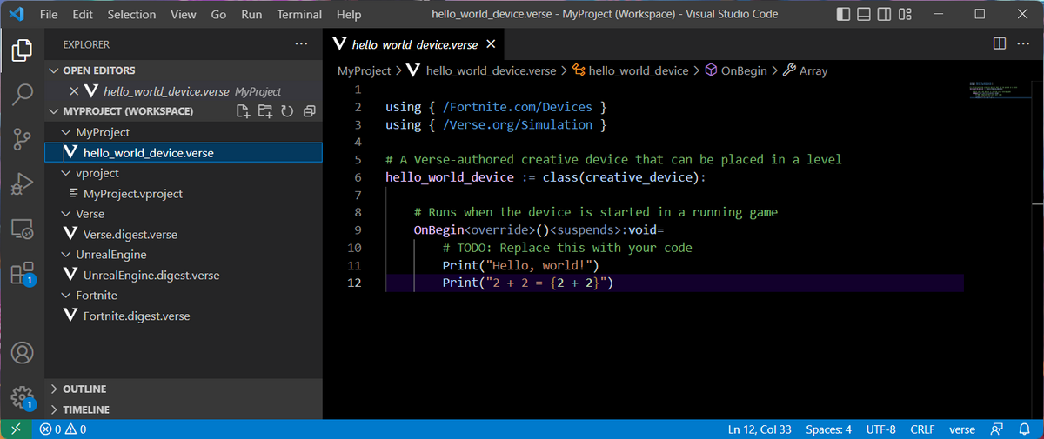Image resolution: width=1044 pixels, height=439 pixels.
Task: Open the Manage gear menu
Action: (22, 398)
